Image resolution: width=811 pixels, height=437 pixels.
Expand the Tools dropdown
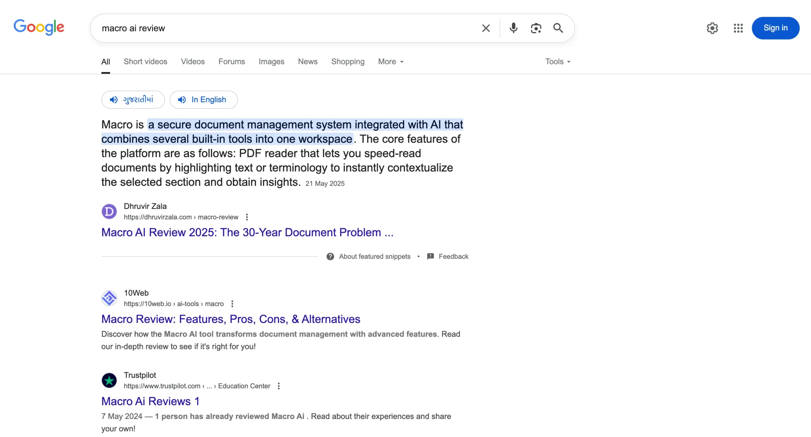point(558,61)
